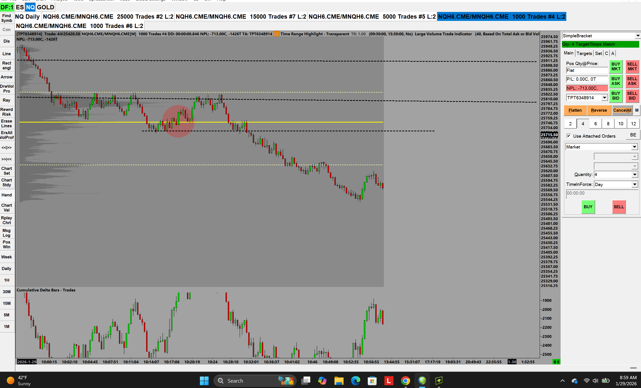
Task: Click the Line drawing tool
Action: [x=7, y=54]
